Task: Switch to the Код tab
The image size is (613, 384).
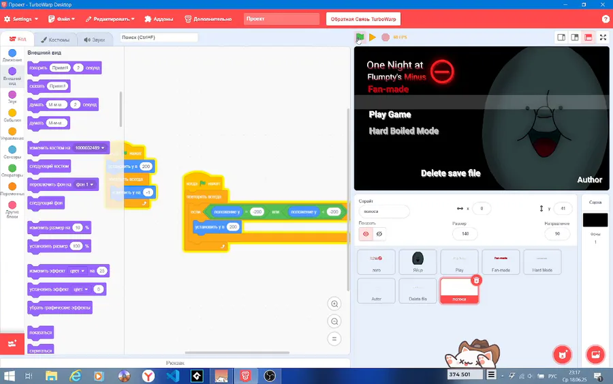Action: click(x=17, y=39)
